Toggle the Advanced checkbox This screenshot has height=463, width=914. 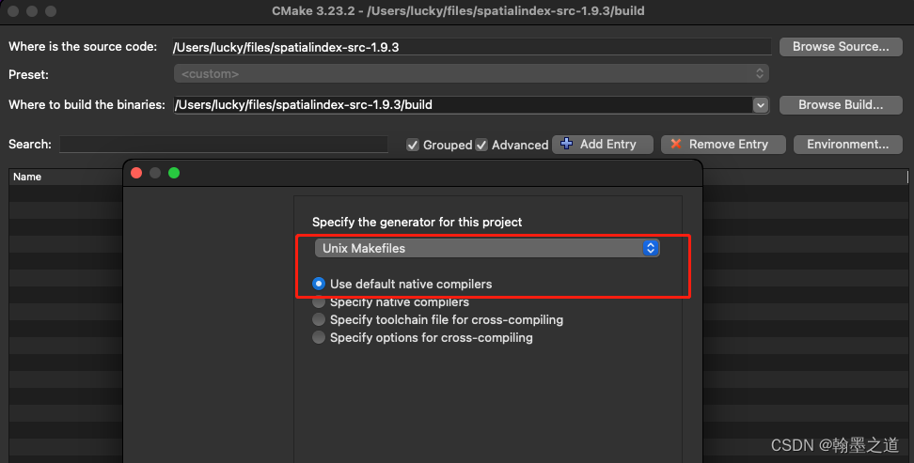[x=481, y=145]
